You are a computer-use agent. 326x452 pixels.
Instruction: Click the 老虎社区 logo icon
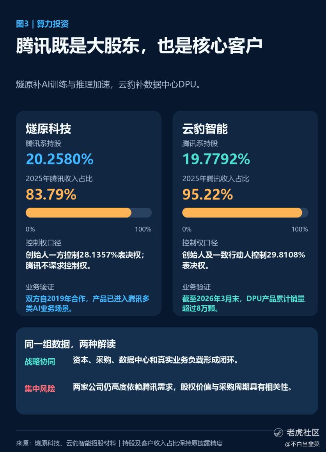point(278,432)
